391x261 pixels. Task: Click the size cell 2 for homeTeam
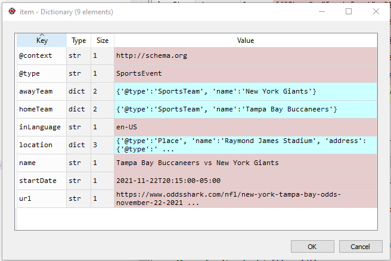[x=103, y=110]
